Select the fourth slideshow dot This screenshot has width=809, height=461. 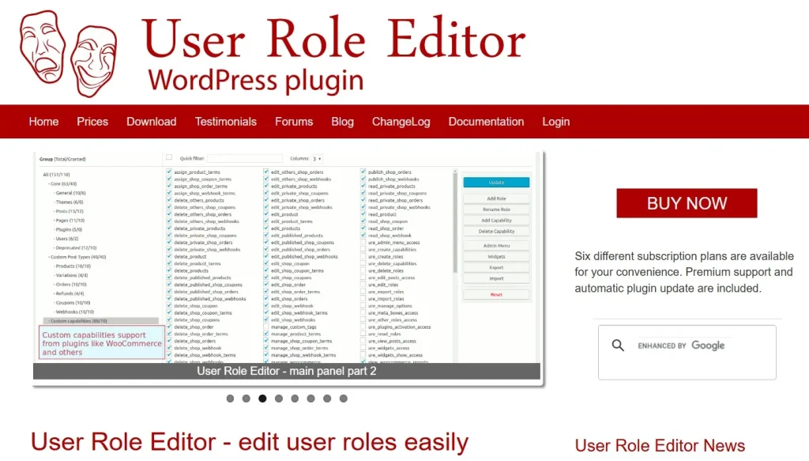[279, 399]
